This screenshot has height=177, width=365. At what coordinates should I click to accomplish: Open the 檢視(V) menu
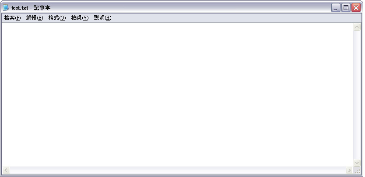point(80,18)
